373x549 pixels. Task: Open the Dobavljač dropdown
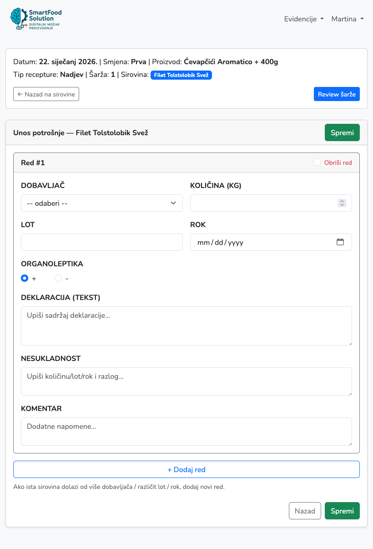click(x=102, y=203)
